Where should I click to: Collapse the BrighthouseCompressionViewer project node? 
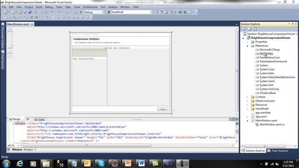coord(243,38)
